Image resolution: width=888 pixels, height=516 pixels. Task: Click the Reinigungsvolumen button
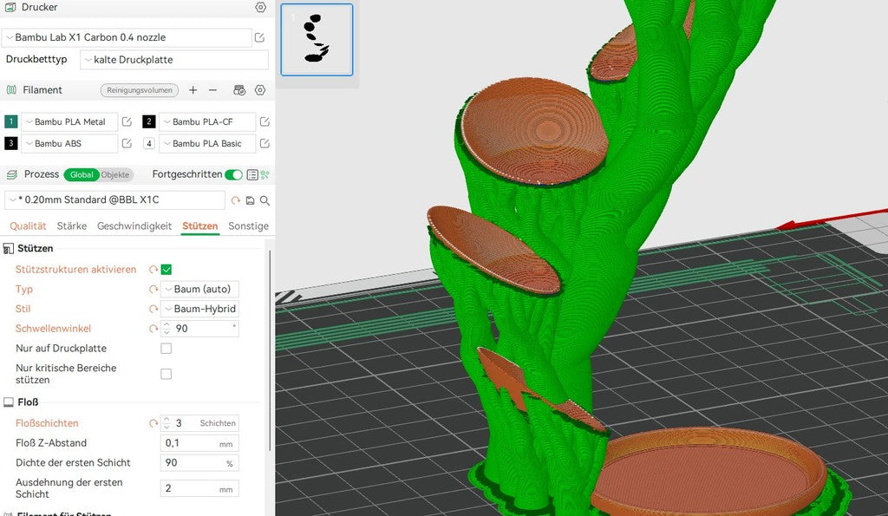(x=140, y=90)
